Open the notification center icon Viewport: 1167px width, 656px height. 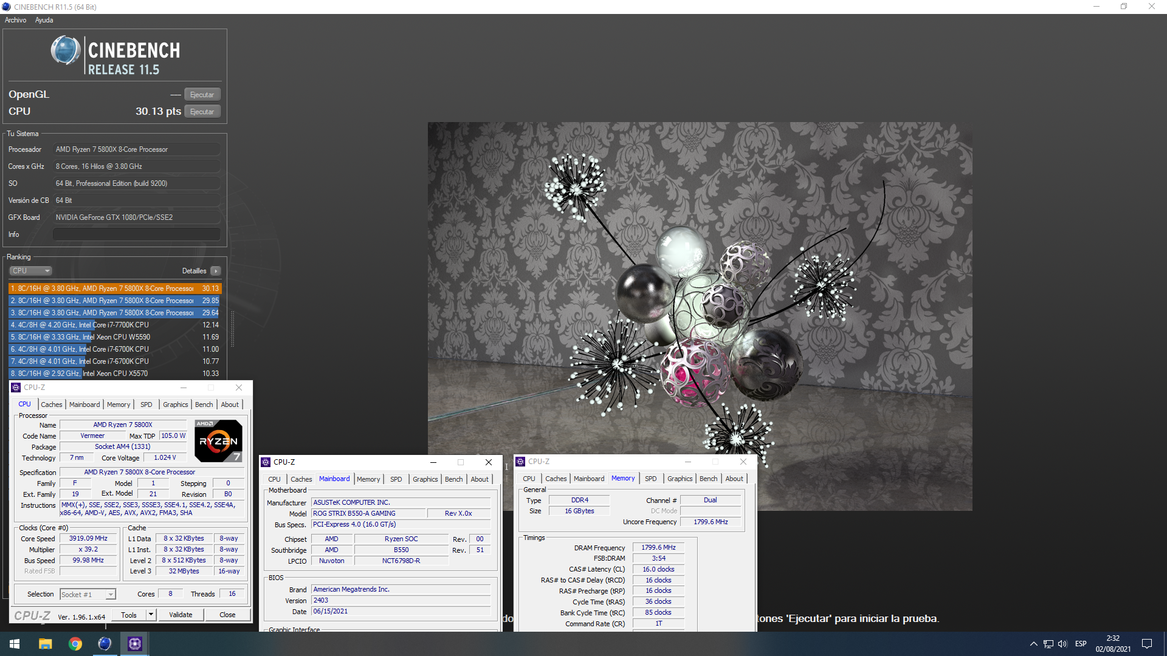(1147, 644)
